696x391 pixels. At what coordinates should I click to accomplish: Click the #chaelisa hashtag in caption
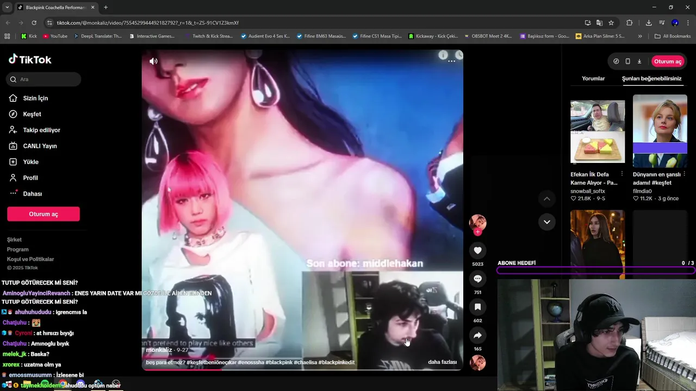point(306,362)
